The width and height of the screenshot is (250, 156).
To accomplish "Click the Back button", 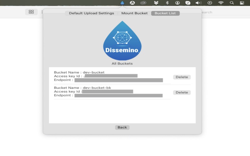I will [122, 127].
